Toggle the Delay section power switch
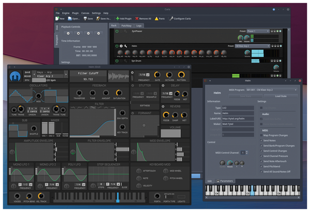310x212 pixels. click(163, 85)
